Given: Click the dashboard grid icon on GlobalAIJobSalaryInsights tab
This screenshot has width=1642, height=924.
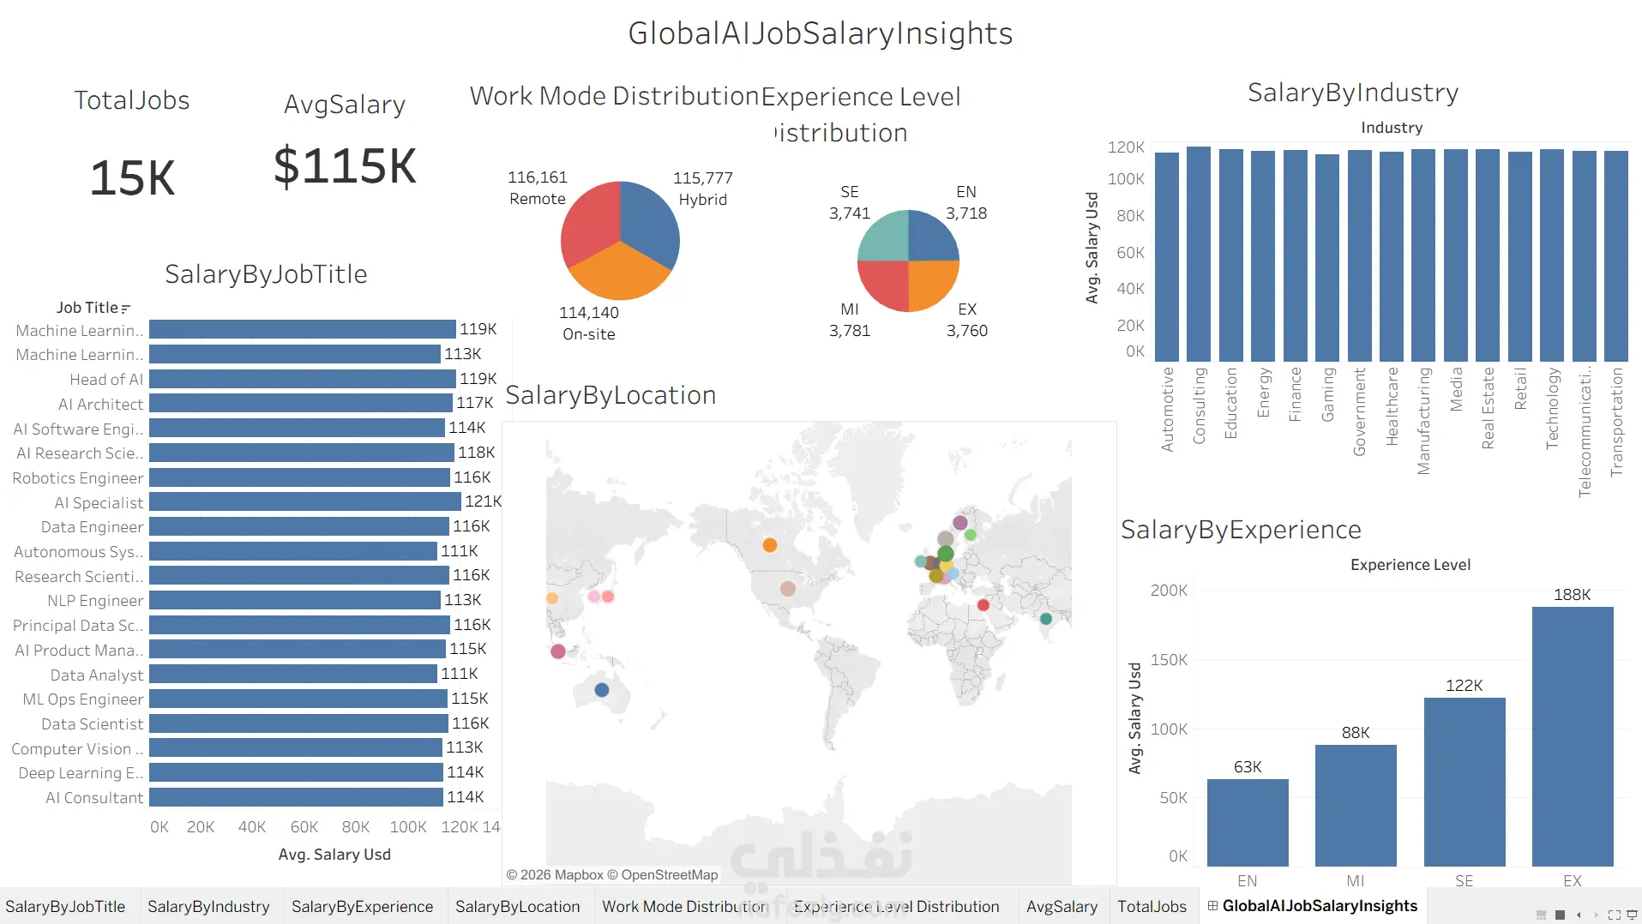Looking at the screenshot, I should pyautogui.click(x=1212, y=905).
